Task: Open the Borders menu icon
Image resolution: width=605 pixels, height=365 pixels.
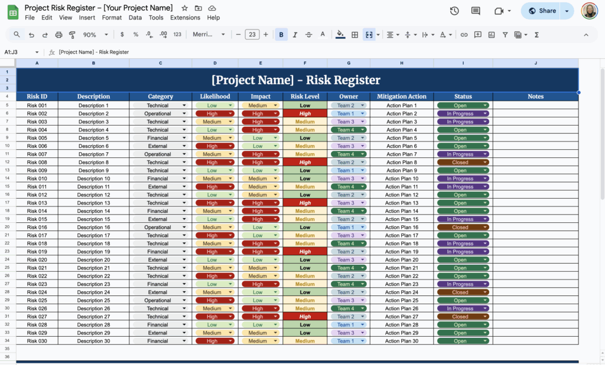Action: 354,34
